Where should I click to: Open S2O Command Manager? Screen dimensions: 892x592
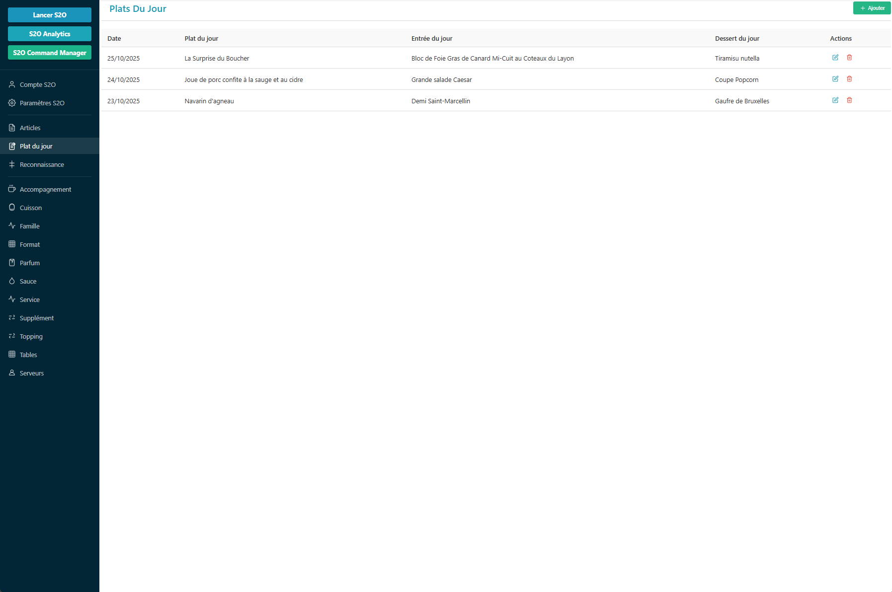50,53
